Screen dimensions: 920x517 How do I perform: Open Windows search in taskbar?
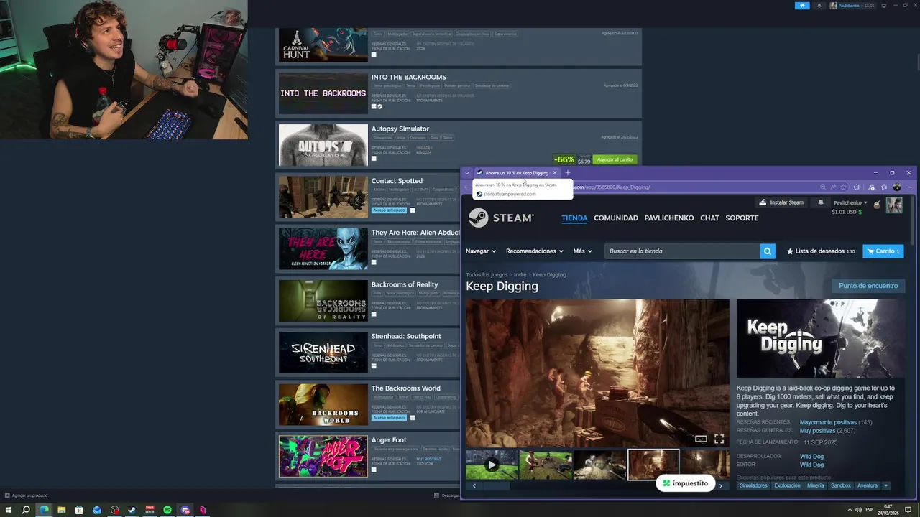26,510
